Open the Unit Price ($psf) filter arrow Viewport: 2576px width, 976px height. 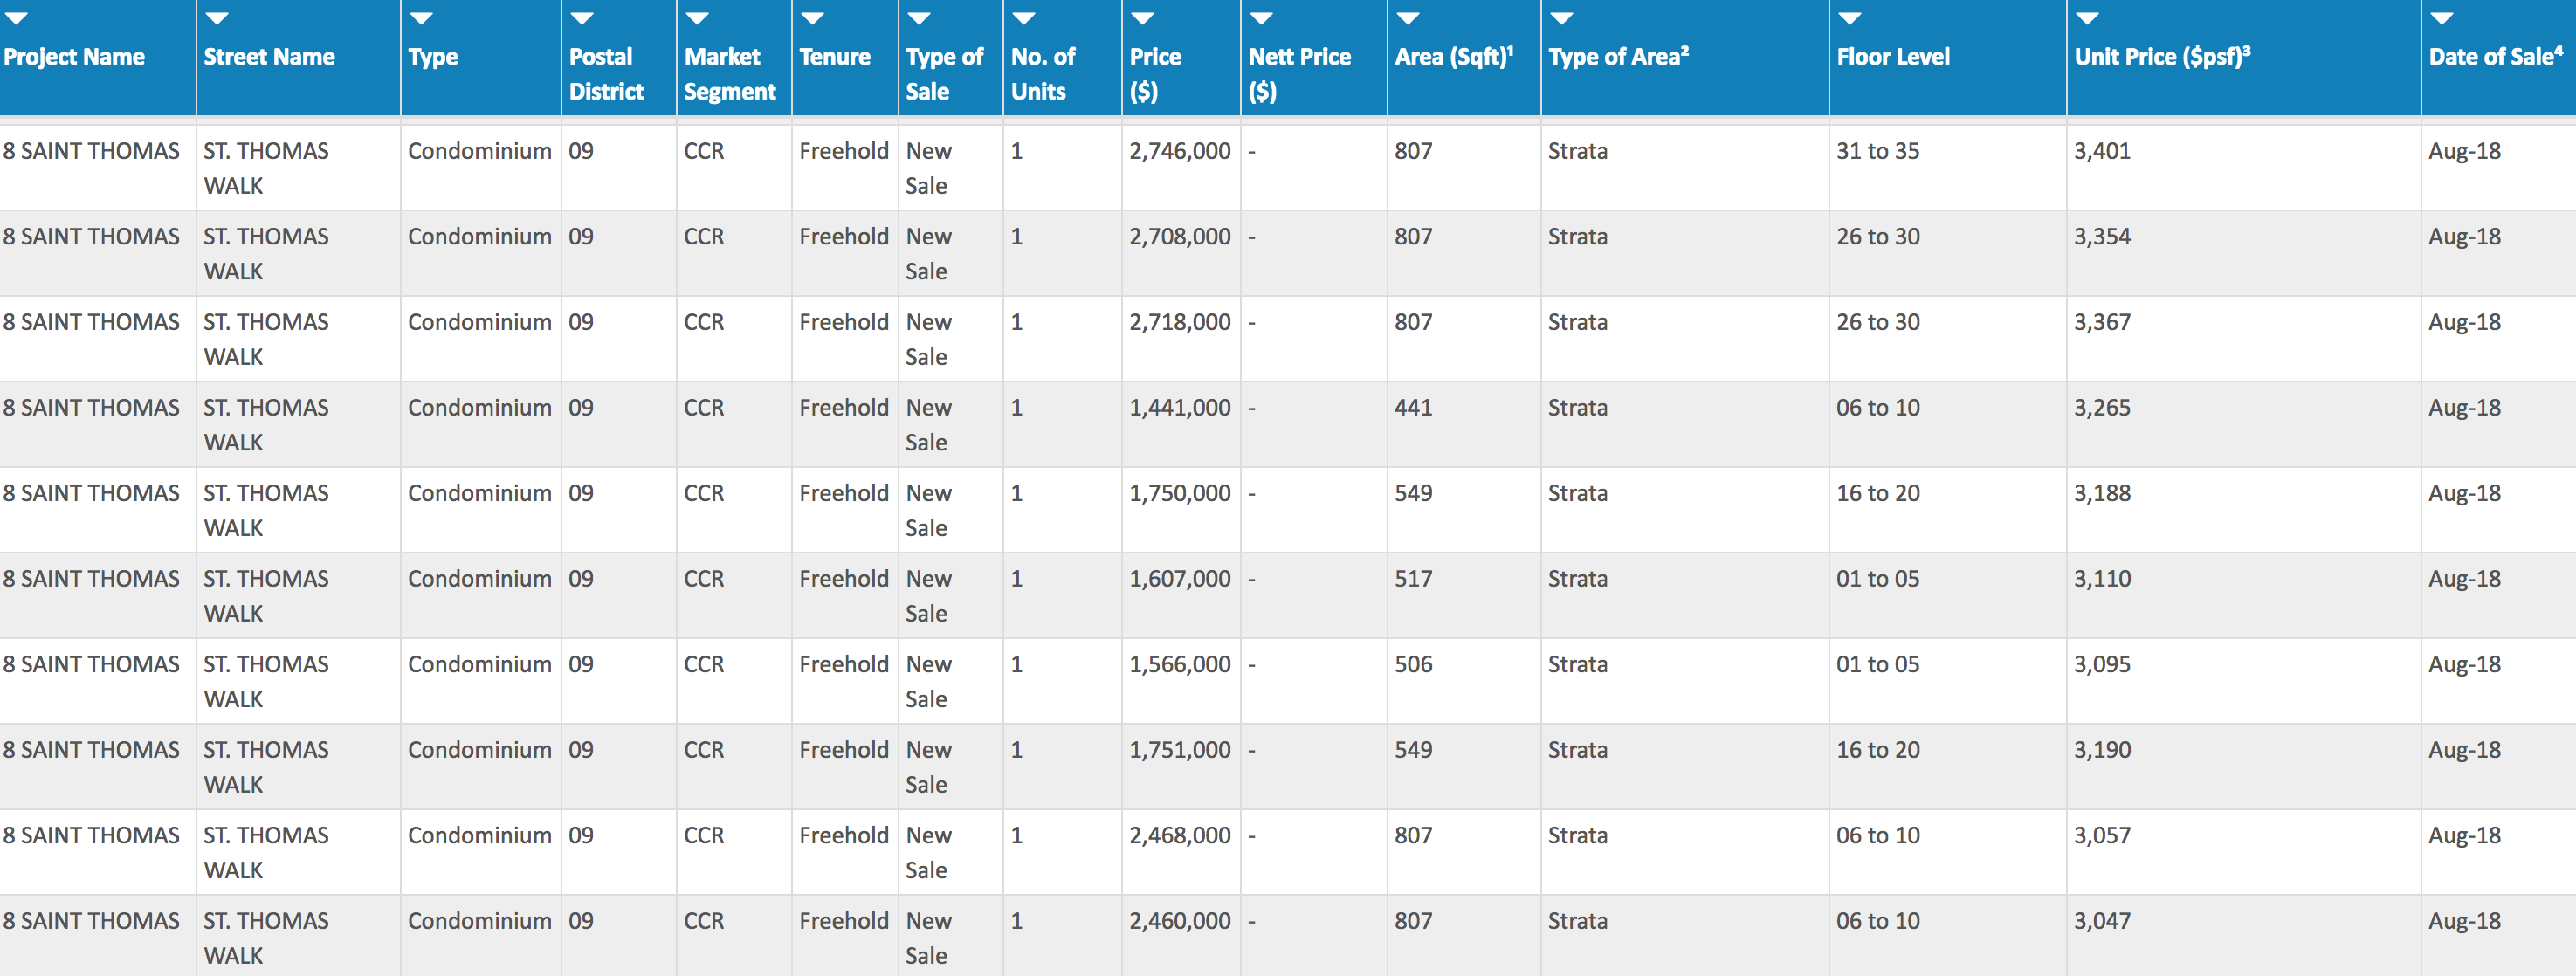pyautogui.click(x=2088, y=18)
